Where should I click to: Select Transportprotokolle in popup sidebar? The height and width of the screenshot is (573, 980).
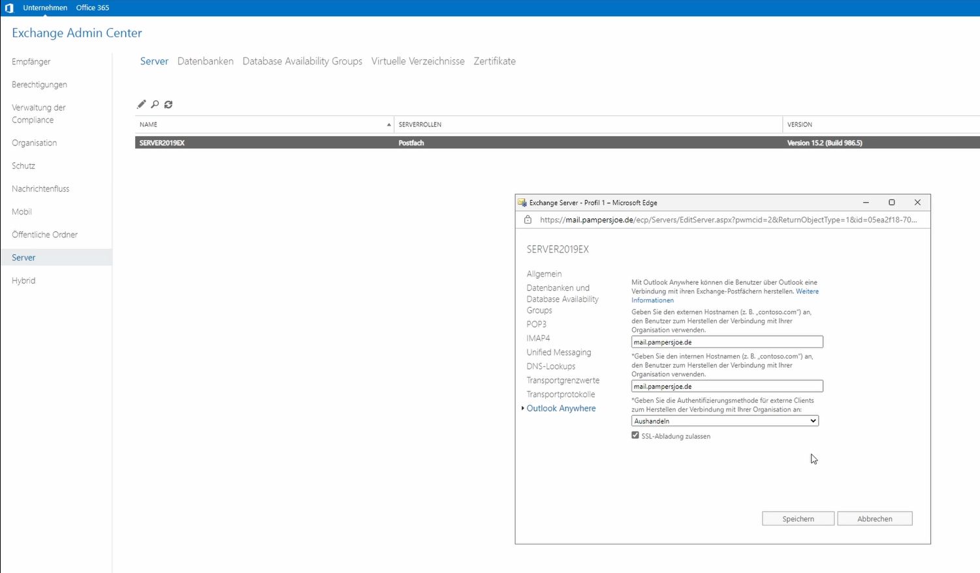click(x=561, y=394)
